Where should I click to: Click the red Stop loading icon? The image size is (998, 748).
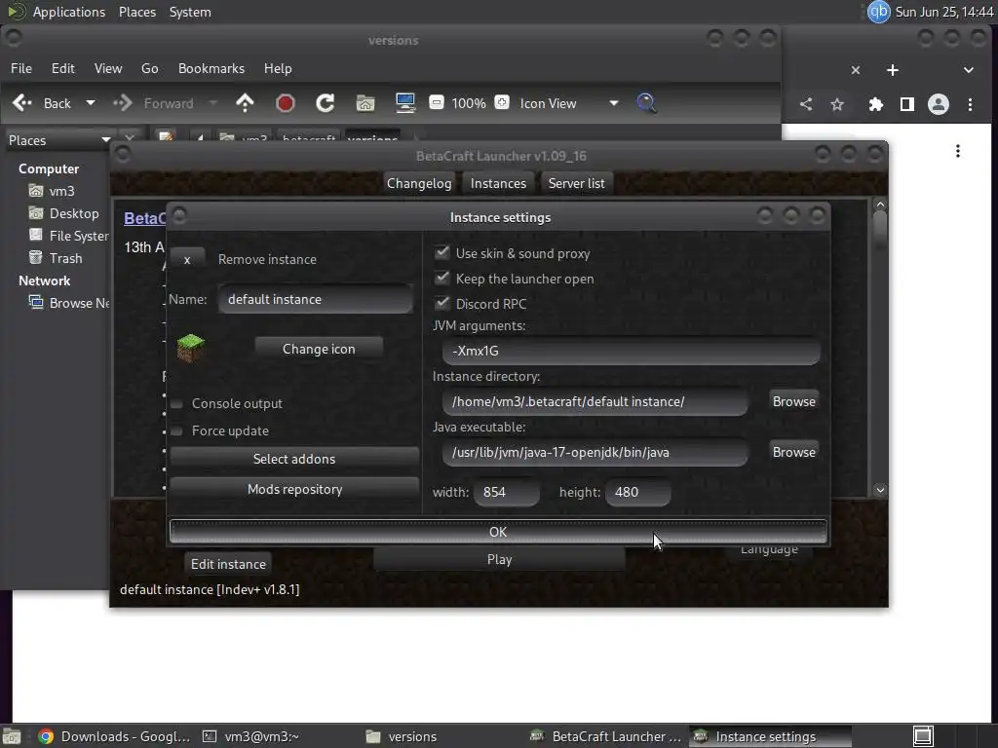pos(286,103)
